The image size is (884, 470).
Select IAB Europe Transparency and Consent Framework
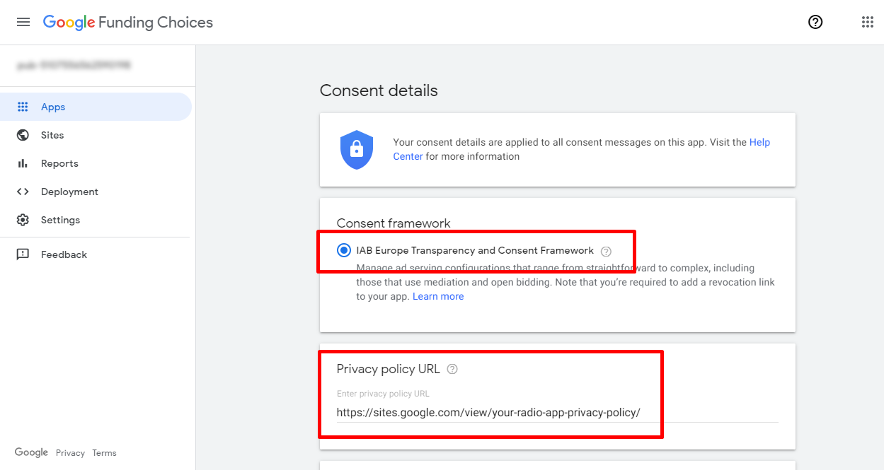point(344,250)
